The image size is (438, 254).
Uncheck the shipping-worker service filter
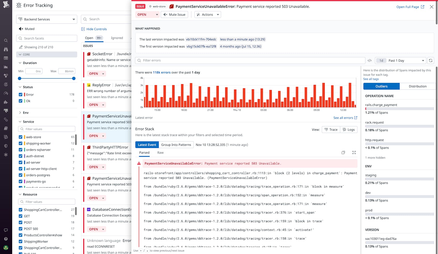[x=20, y=143]
